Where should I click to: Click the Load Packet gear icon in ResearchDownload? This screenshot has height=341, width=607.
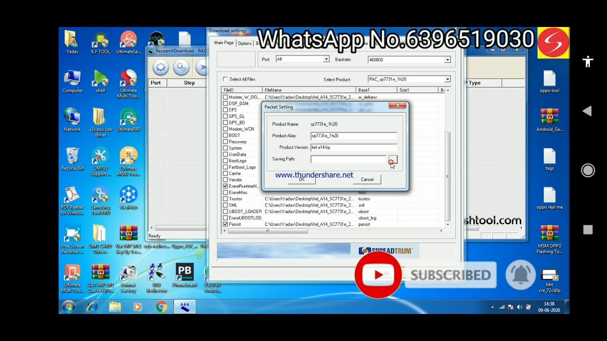(x=160, y=68)
